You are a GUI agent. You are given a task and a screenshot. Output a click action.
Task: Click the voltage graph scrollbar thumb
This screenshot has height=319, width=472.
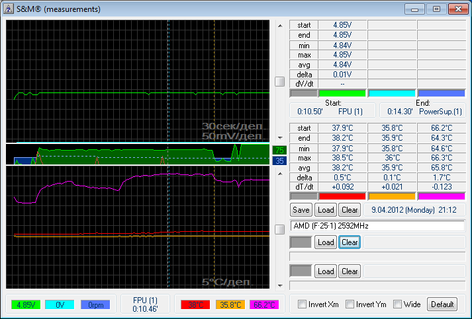[280, 81]
